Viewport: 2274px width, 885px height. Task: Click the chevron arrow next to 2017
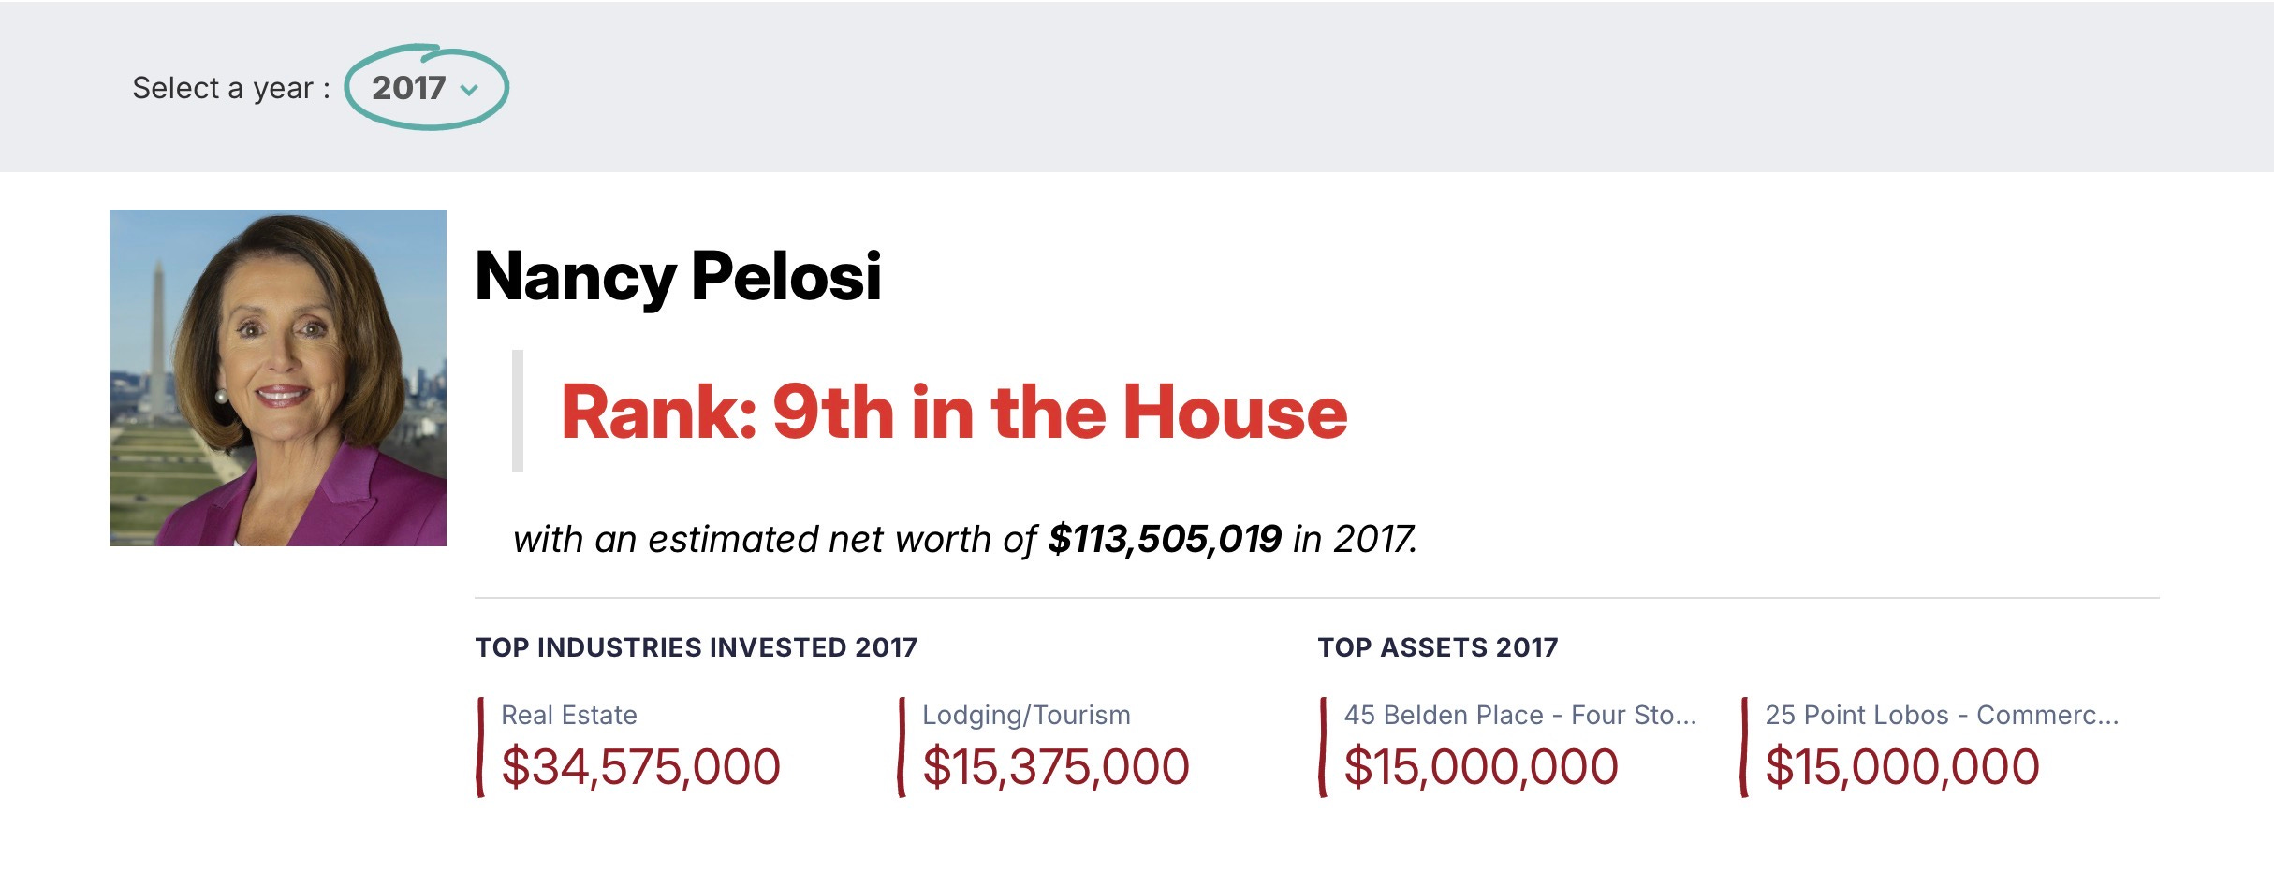tap(470, 90)
